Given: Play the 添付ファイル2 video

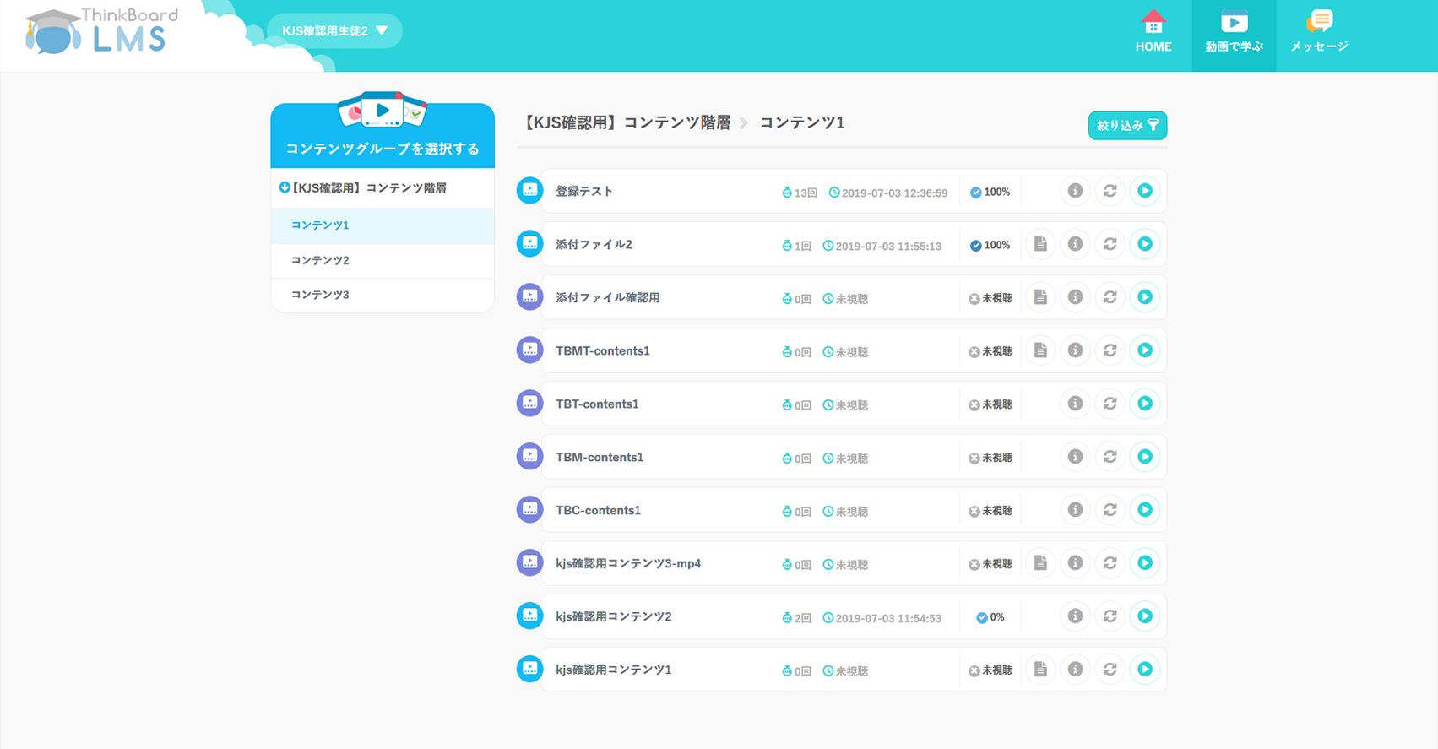Looking at the screenshot, I should pyautogui.click(x=1145, y=244).
